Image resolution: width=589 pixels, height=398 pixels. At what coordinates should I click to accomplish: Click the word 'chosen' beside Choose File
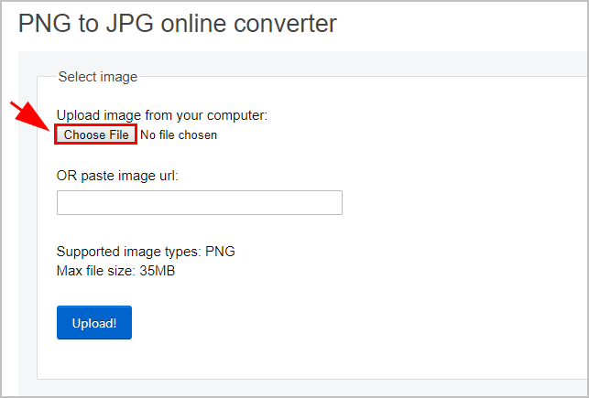tap(198, 134)
